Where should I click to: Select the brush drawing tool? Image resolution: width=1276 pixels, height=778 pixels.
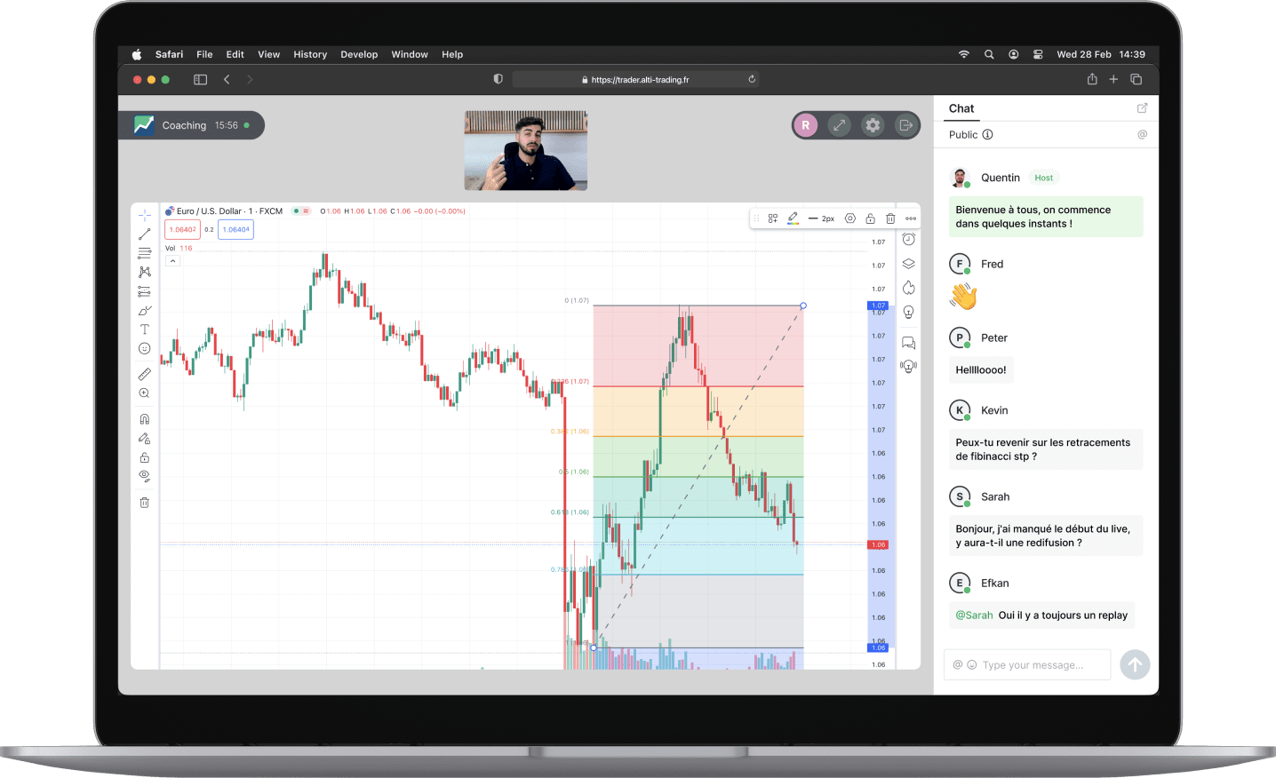point(144,311)
